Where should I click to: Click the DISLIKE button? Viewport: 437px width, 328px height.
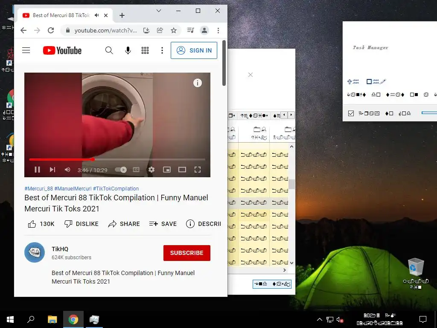tap(82, 224)
